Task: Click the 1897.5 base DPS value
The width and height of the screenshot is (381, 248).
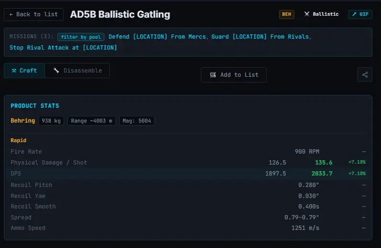Action: coord(276,174)
